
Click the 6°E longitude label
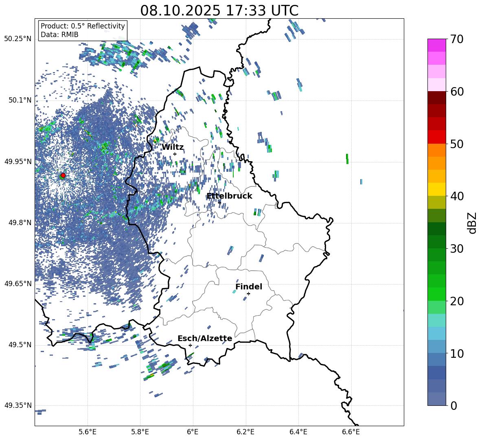tap(193, 432)
